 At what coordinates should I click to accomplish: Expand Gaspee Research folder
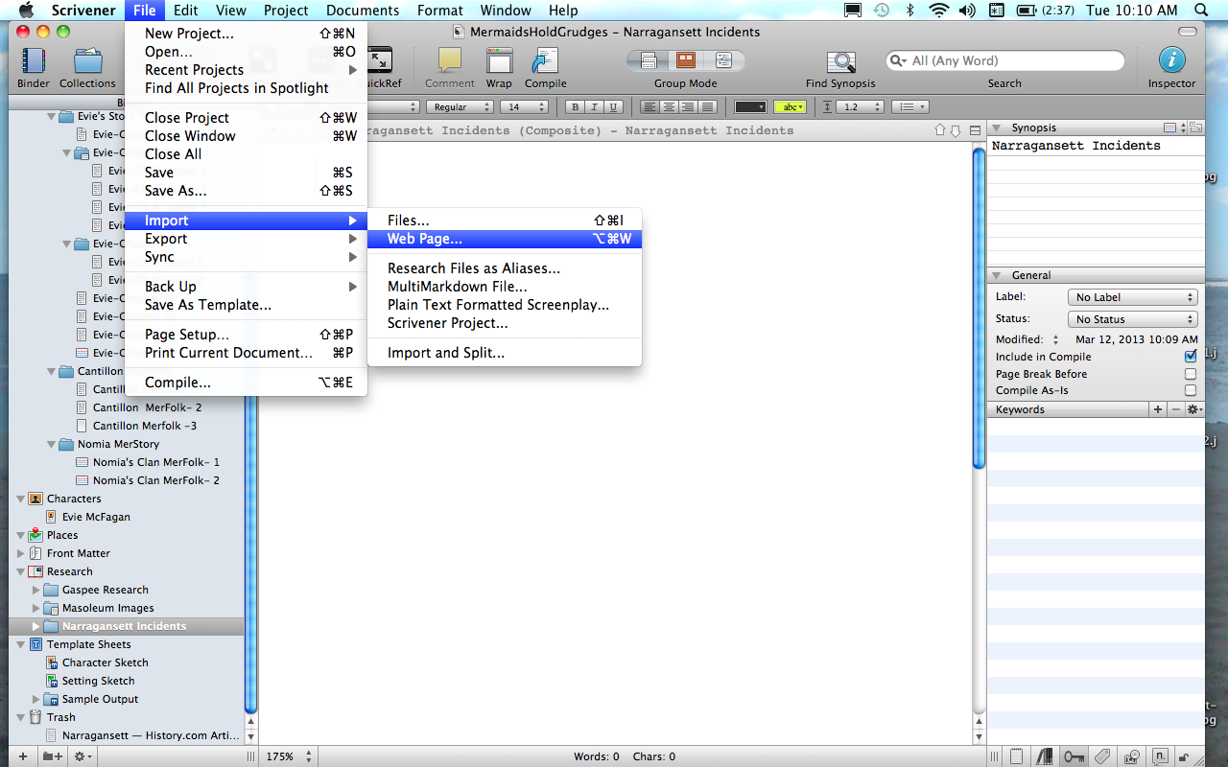pyautogui.click(x=36, y=590)
